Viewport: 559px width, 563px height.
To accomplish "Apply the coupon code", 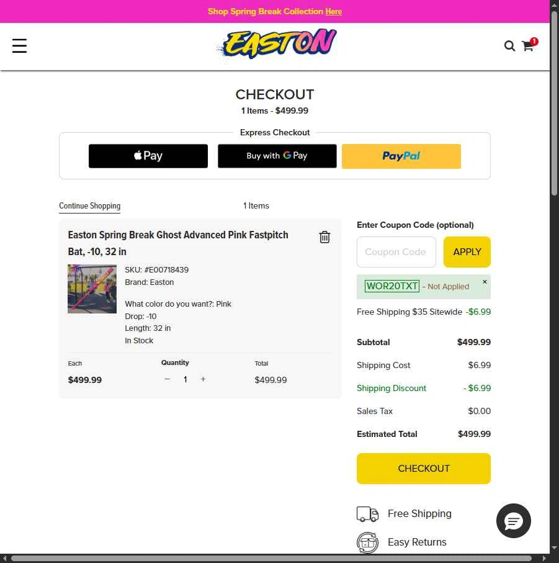I will pos(467,252).
